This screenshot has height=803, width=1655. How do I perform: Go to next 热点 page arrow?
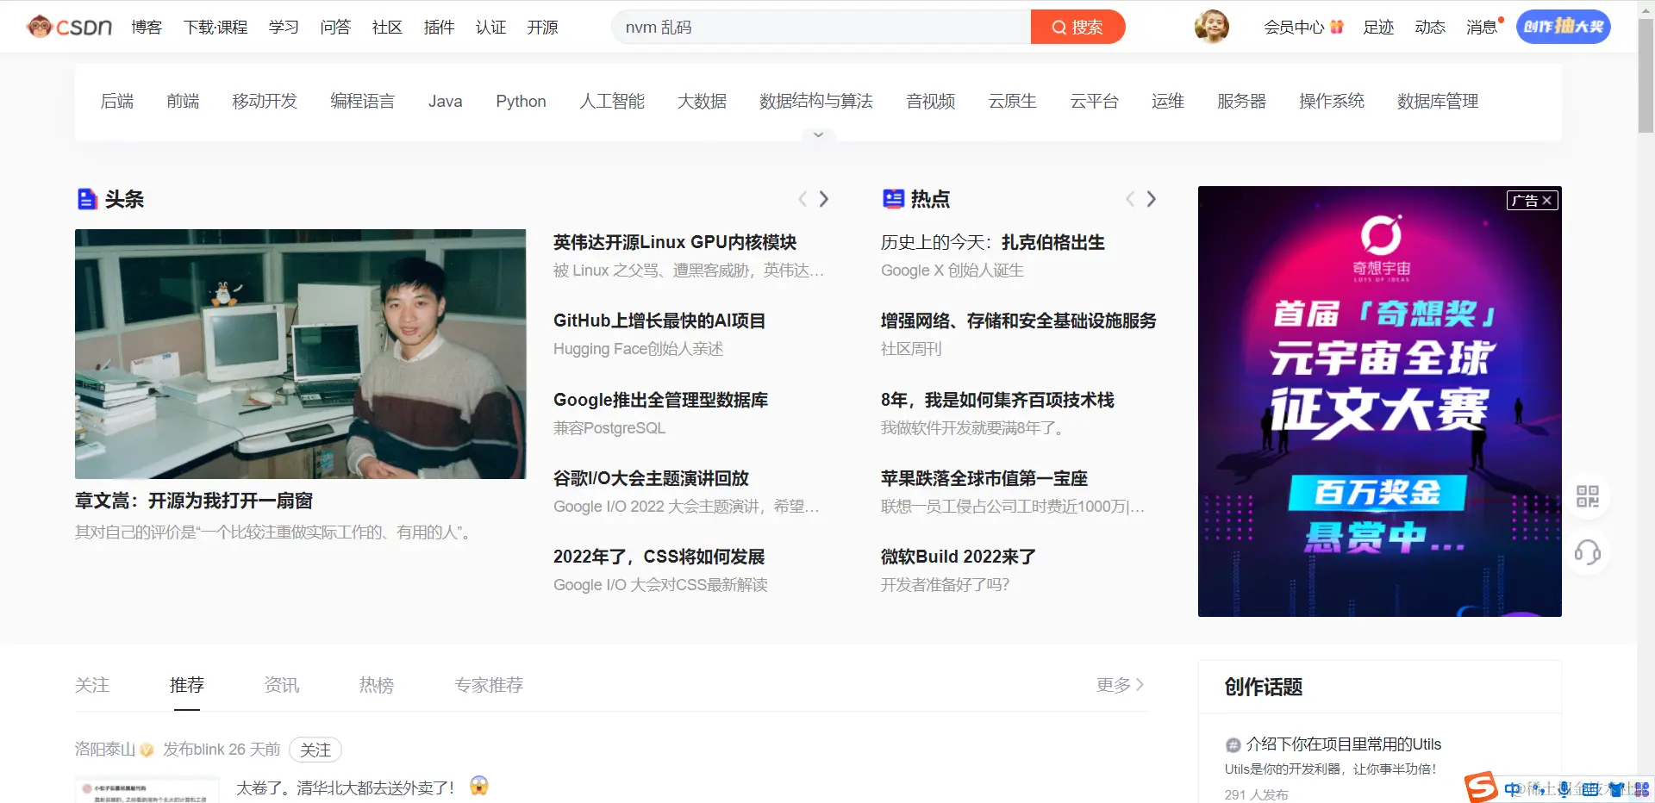[1152, 199]
